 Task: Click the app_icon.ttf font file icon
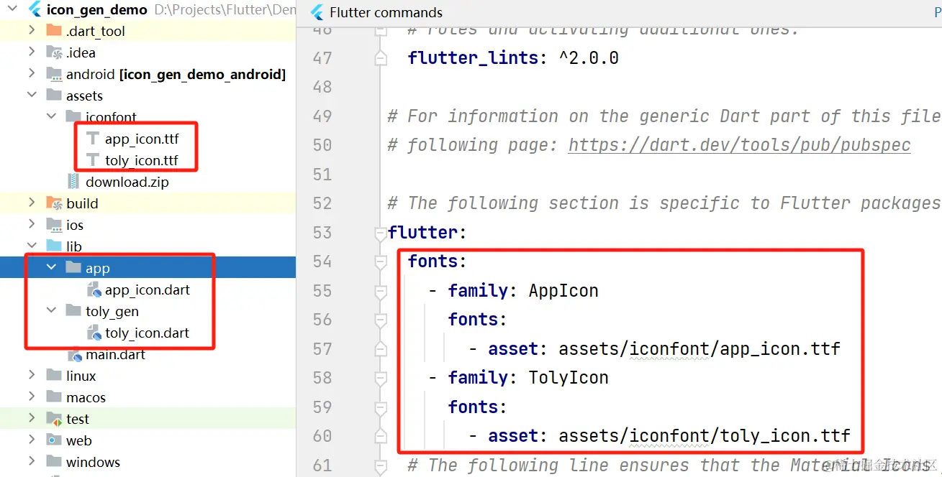click(93, 139)
